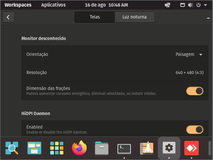Screen dimensions: 213x160
Task: Click the magnifier launcher icon in dock
Action: pos(12,148)
